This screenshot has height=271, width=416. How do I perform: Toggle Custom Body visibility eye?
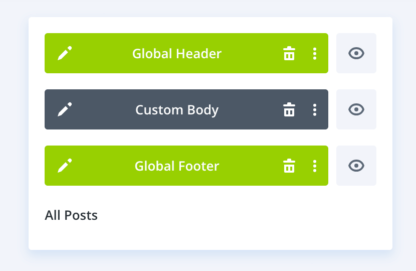[356, 109]
